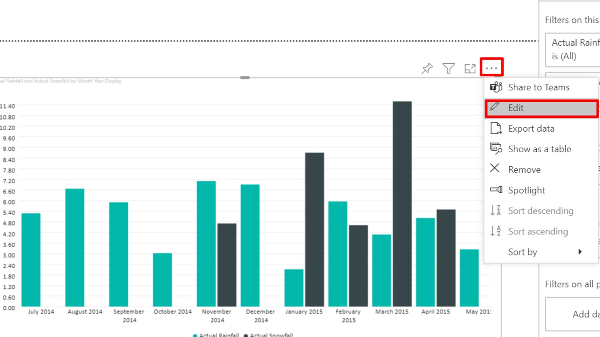Pick Remove from the visual menu
Image resolution: width=600 pixels, height=337 pixels.
(541, 170)
